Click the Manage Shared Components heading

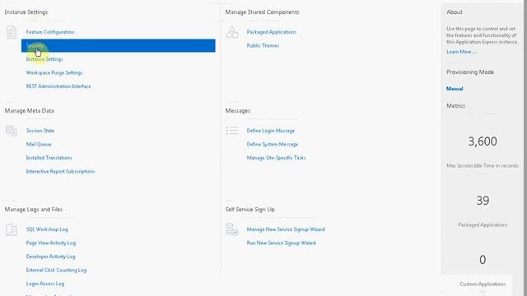(x=262, y=12)
